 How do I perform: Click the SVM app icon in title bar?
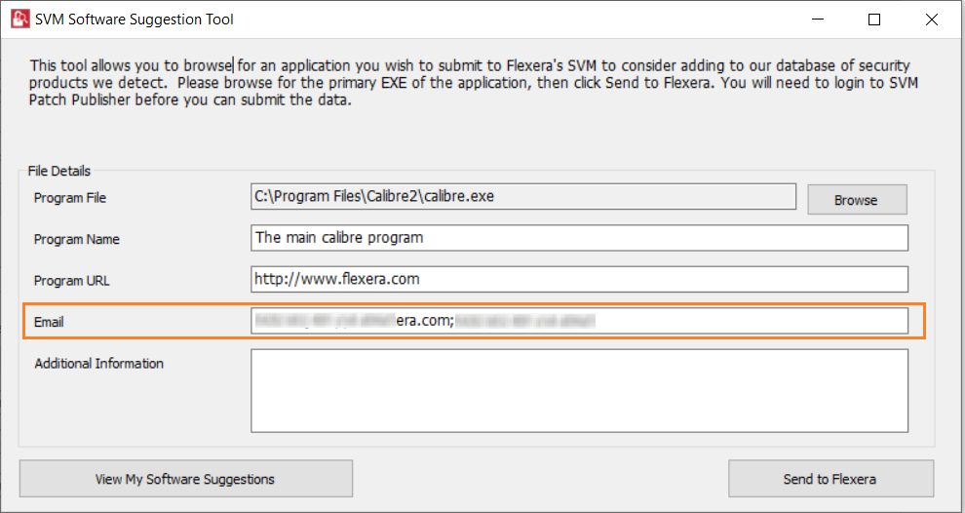click(x=20, y=20)
